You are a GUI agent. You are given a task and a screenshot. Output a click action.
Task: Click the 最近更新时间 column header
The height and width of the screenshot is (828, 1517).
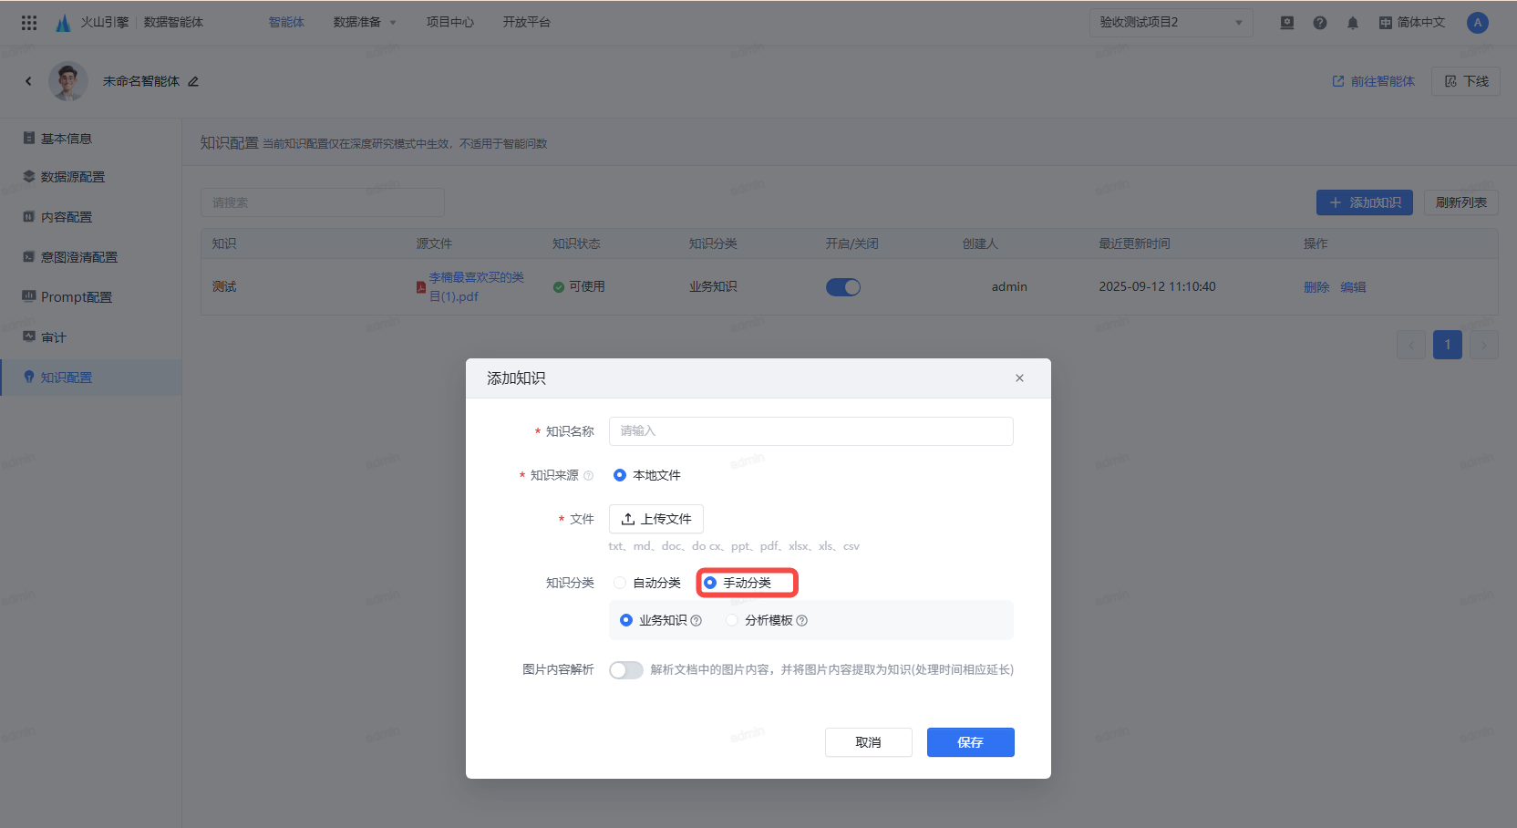click(x=1134, y=243)
